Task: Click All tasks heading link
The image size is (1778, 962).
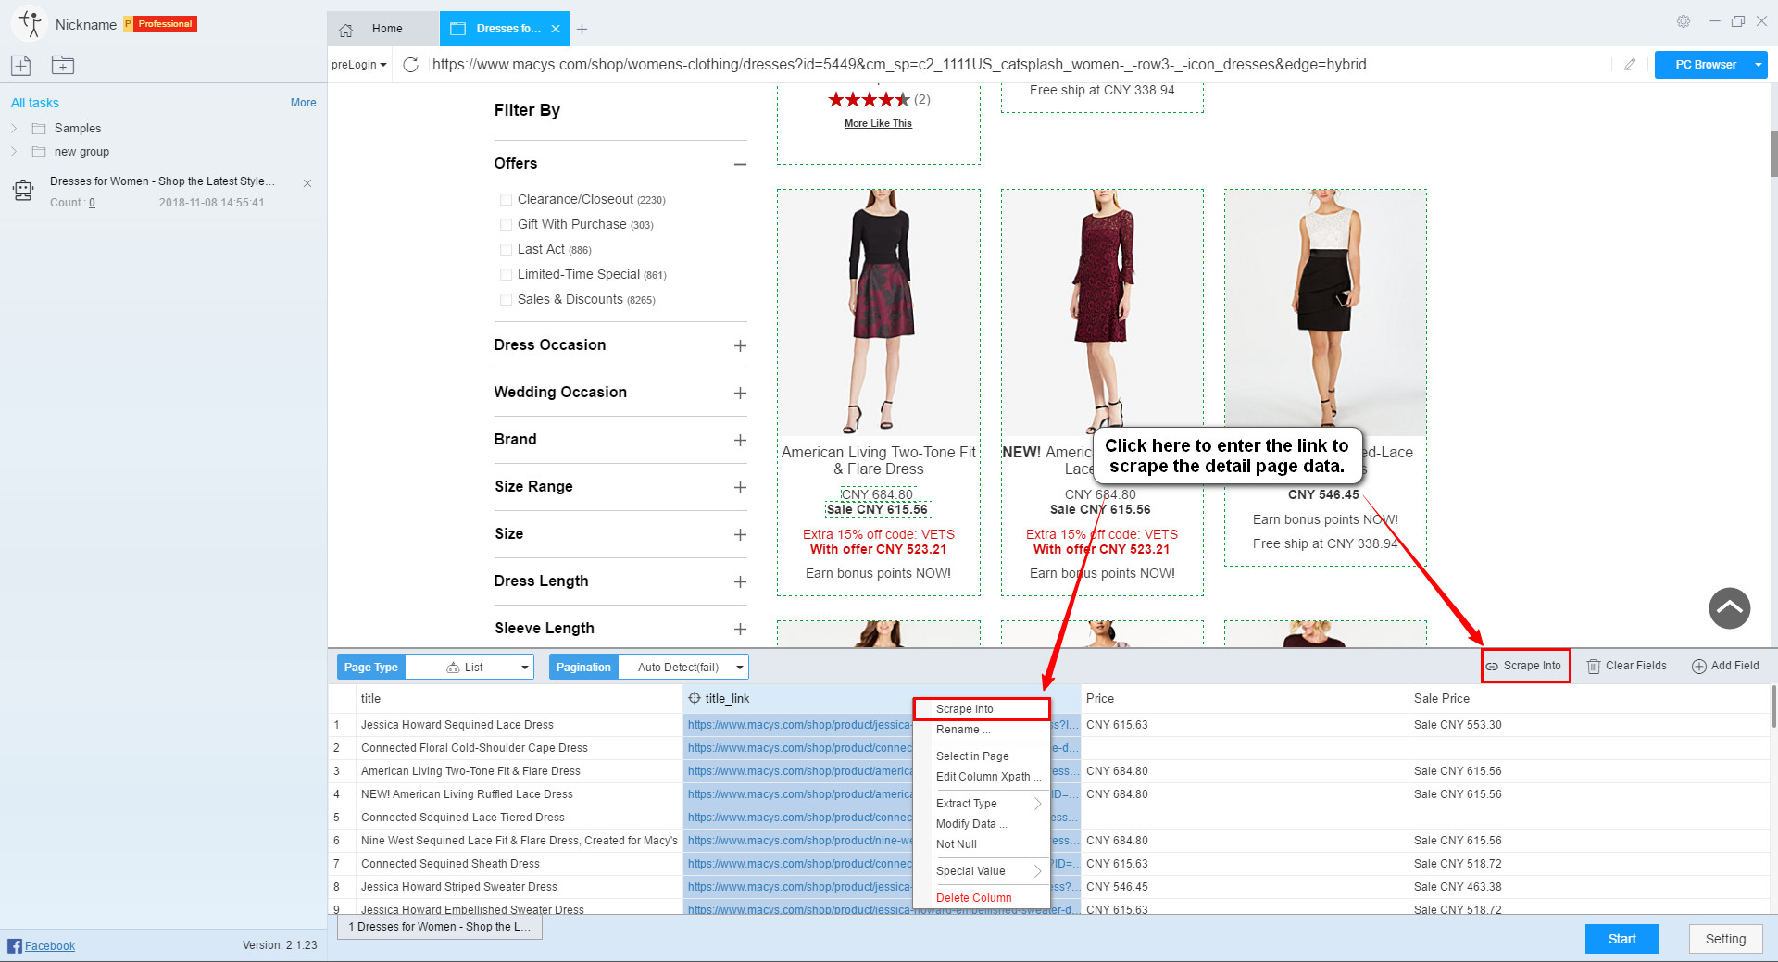Action: coord(35,103)
